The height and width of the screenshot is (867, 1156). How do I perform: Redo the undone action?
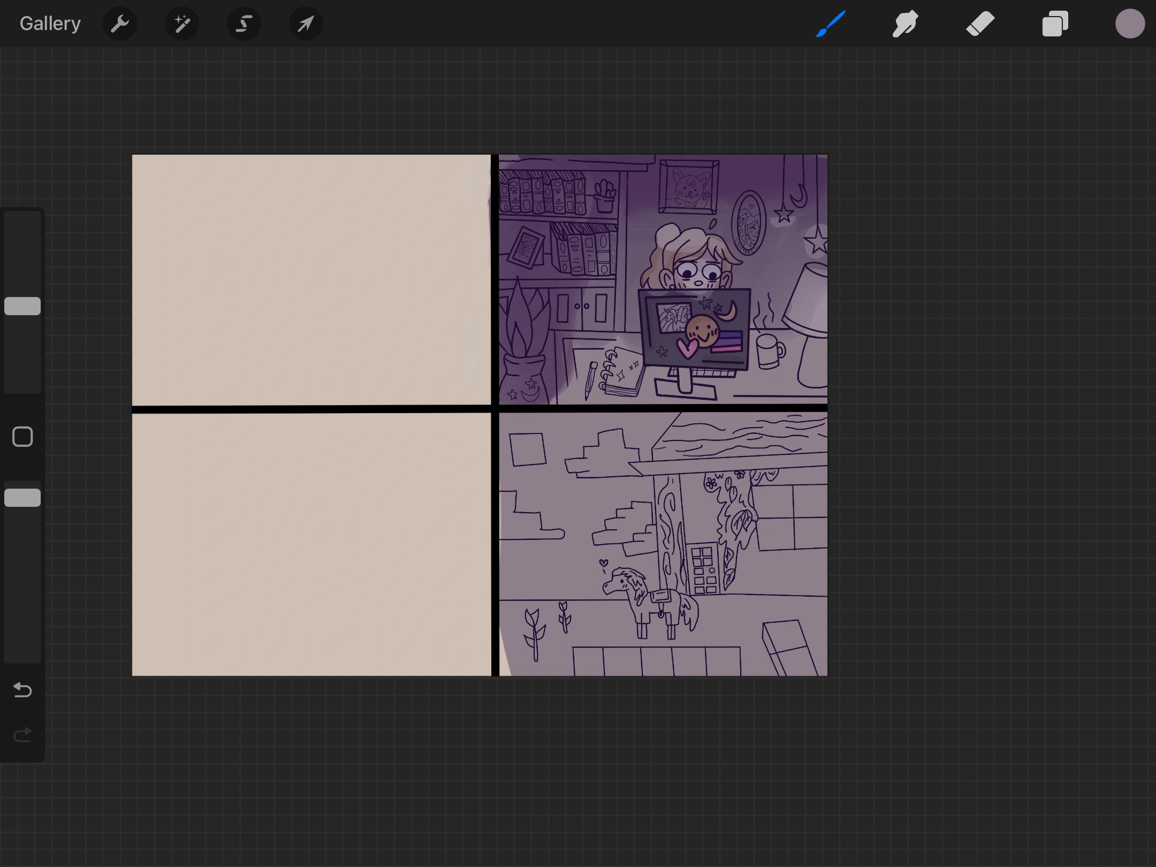click(x=22, y=735)
